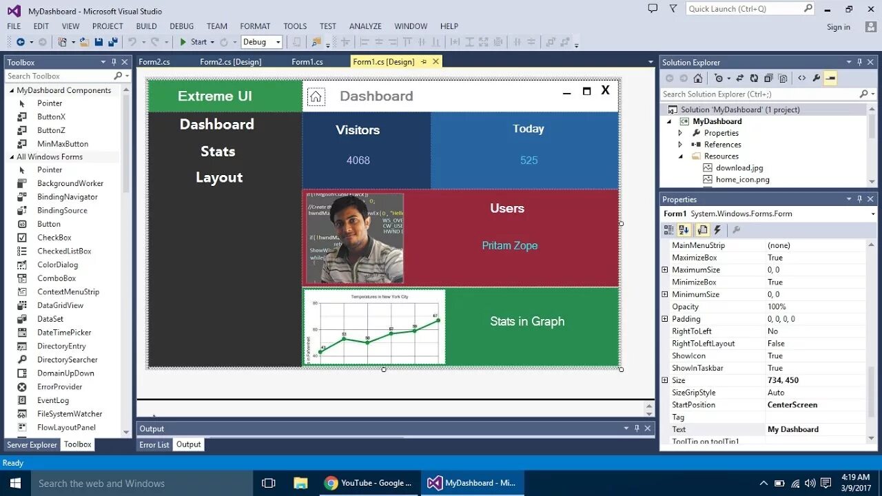
Task: Select the Stats button on the form
Action: point(218,151)
